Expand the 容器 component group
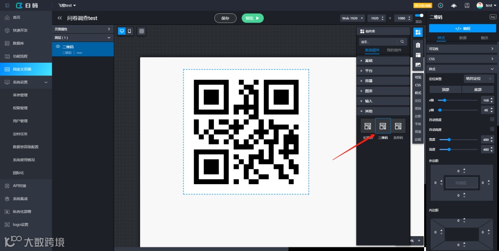This screenshot has width=499, height=251. [x=383, y=81]
